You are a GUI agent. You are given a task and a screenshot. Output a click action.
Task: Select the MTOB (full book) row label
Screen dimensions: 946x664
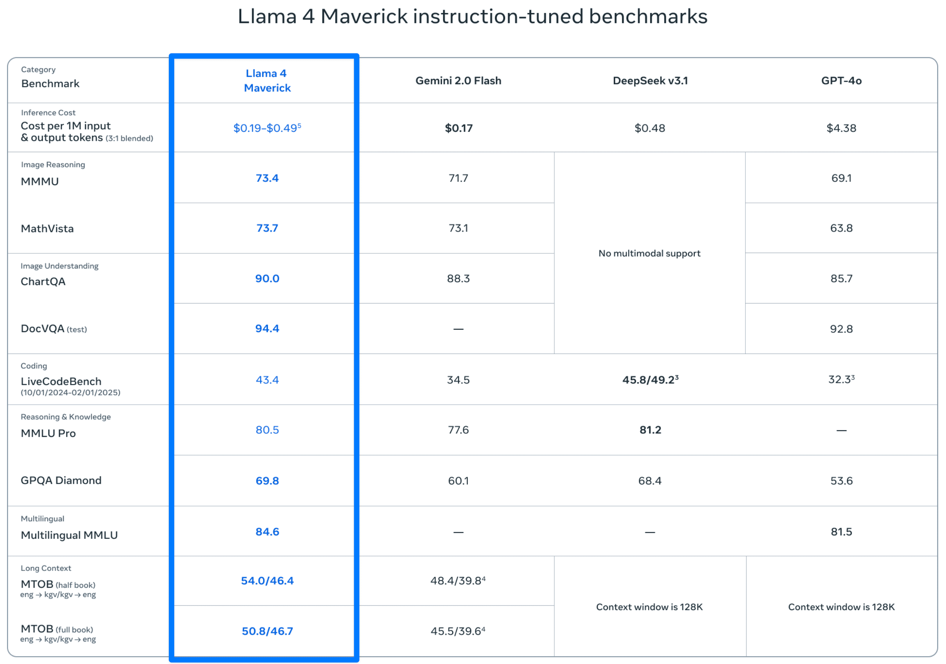pyautogui.click(x=57, y=629)
